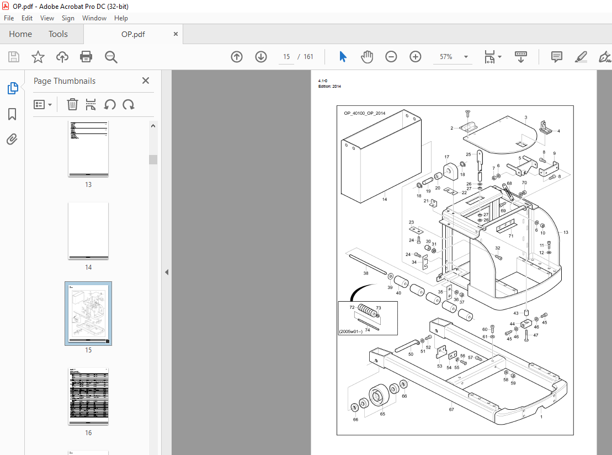Collapse the navigation pane arrow

167,272
